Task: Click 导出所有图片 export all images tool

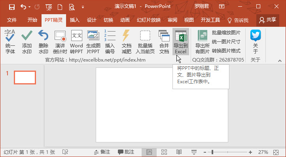Action: click(x=202, y=42)
